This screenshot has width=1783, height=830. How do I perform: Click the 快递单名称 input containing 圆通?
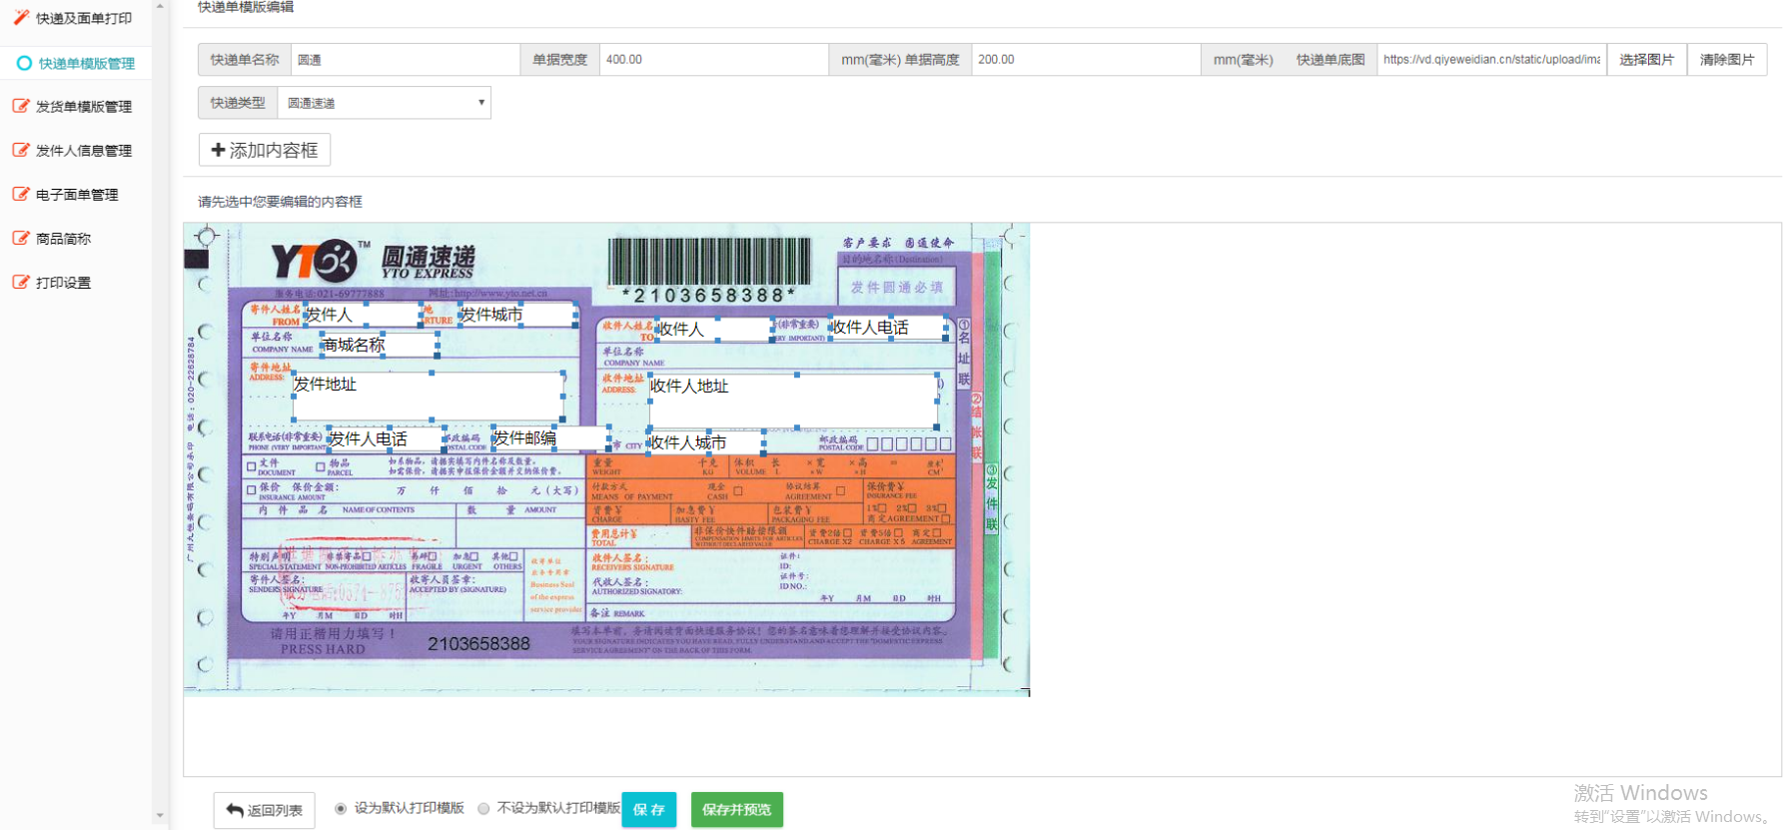click(406, 60)
